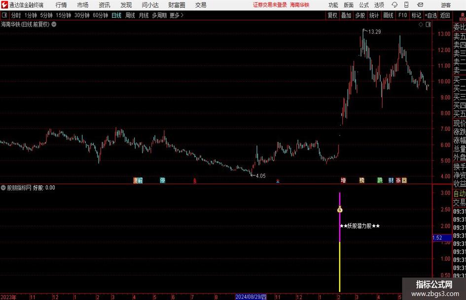Image resolution: width=466 pixels, height=300 pixels.
Task: Open the 交易 menu
Action: pyautogui.click(x=201, y=5)
